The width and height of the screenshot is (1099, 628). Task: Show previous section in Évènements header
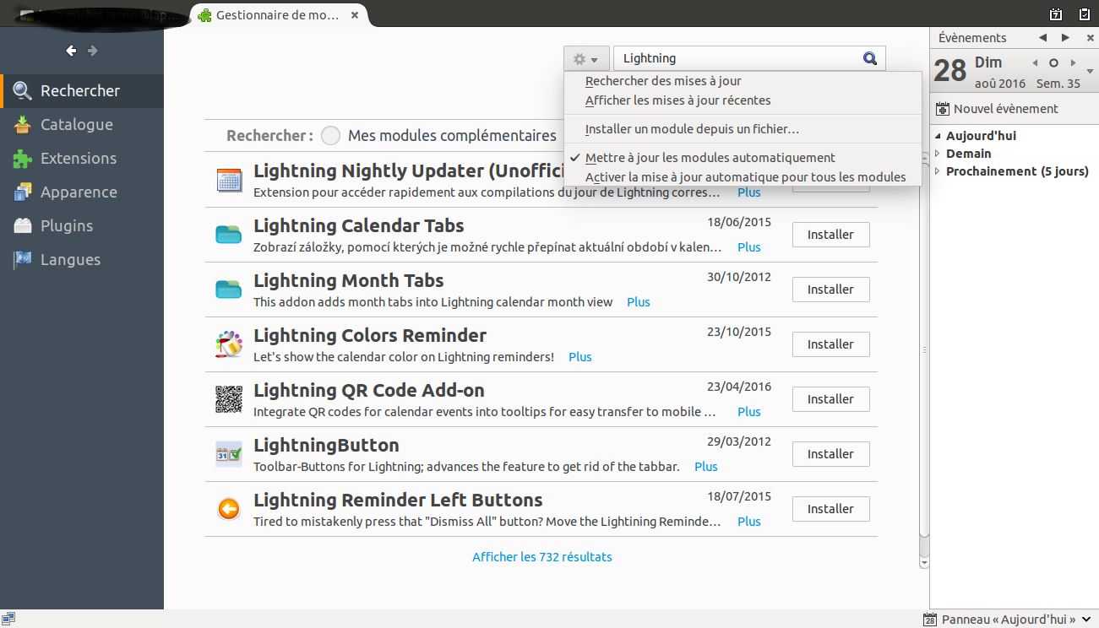coord(1043,37)
